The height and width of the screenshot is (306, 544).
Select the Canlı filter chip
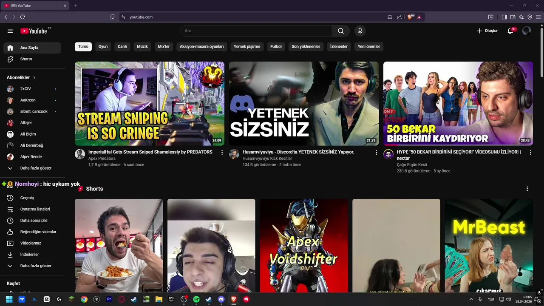point(122,47)
